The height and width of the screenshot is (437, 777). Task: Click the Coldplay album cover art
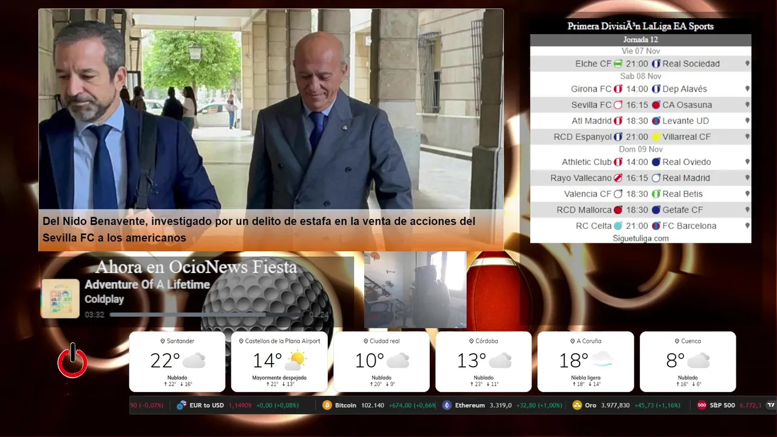tap(60, 298)
